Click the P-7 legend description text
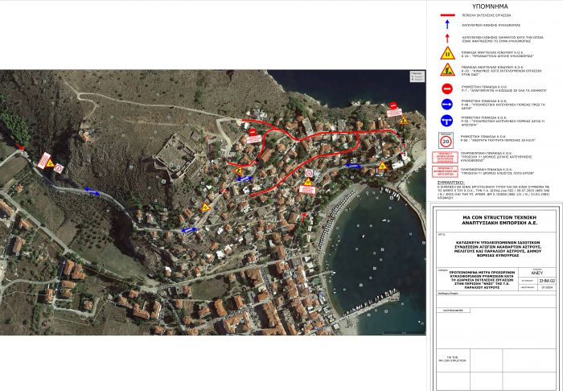The width and height of the screenshot is (563, 391). pyautogui.click(x=504, y=88)
